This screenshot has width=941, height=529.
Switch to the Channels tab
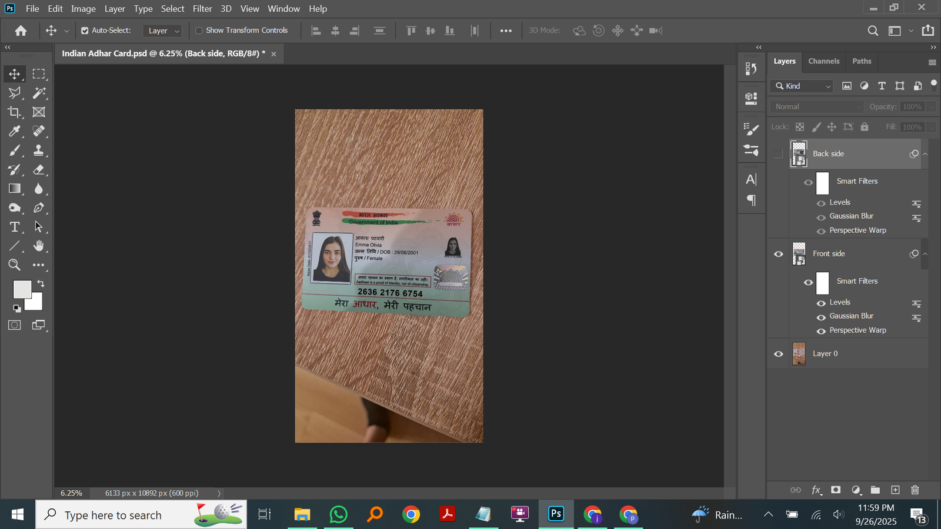tap(823, 61)
